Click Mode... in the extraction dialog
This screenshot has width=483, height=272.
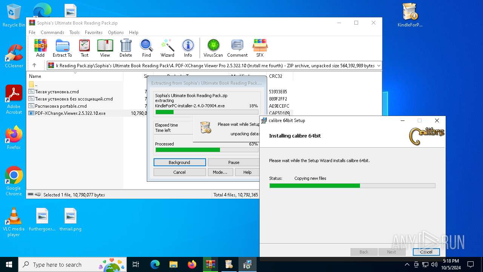click(220, 172)
